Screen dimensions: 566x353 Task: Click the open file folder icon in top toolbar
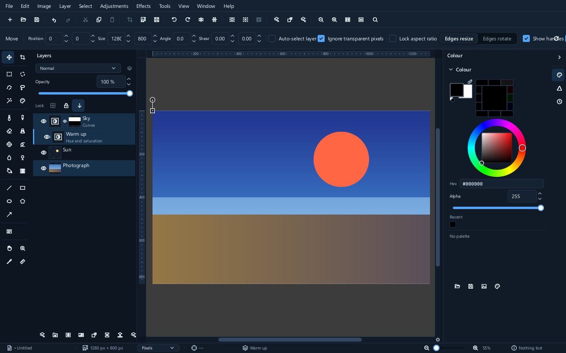pos(23,20)
